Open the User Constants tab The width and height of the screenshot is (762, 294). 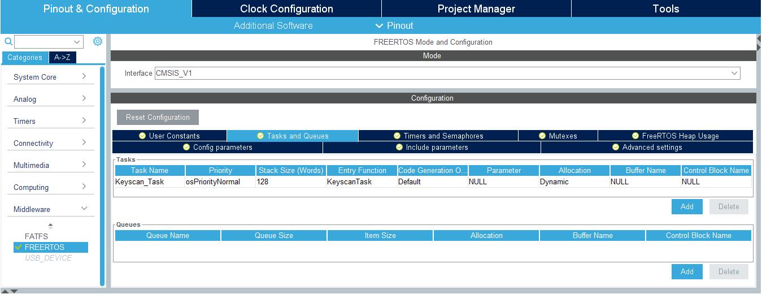pyautogui.click(x=169, y=136)
